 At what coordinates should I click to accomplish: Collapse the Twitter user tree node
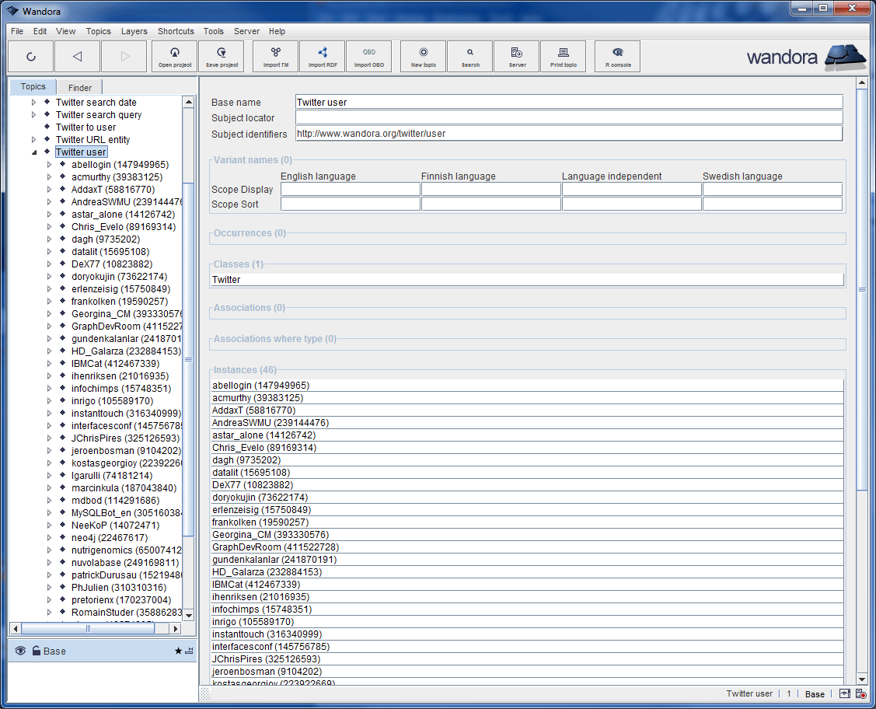pyautogui.click(x=33, y=152)
